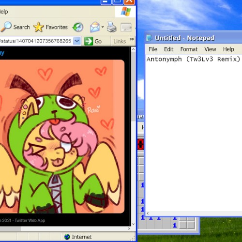Open the History clock icon

pos(78,27)
